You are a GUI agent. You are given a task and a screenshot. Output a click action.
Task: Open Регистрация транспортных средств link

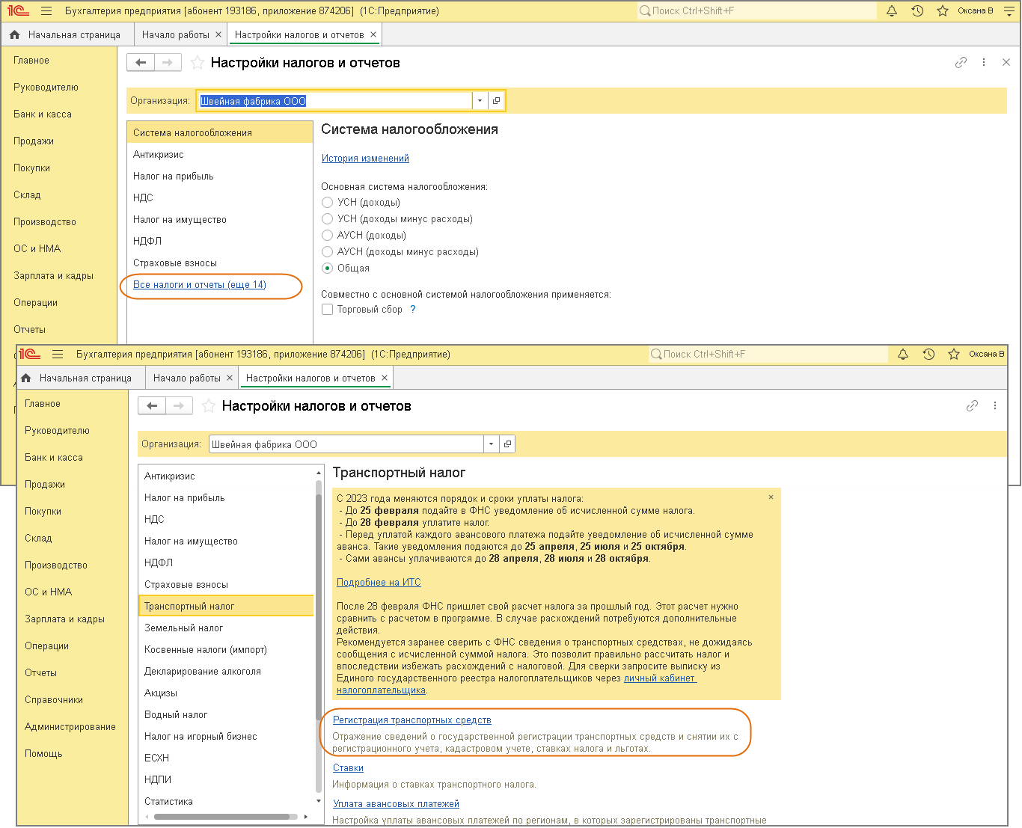[412, 720]
